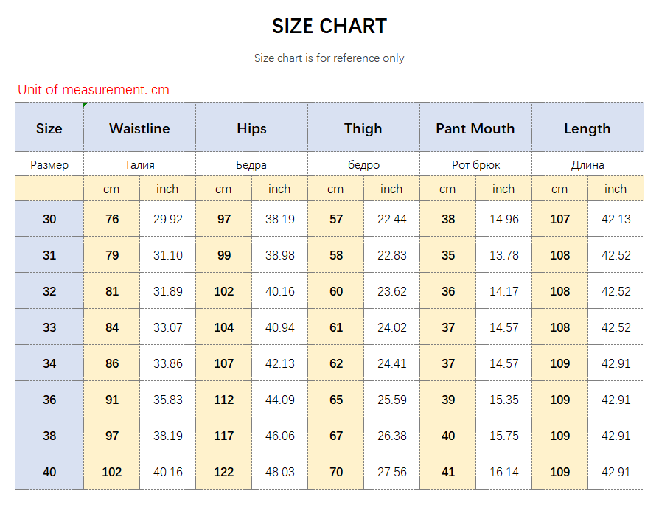Click the SIZE CHART title
The width and height of the screenshot is (659, 519).
click(329, 27)
